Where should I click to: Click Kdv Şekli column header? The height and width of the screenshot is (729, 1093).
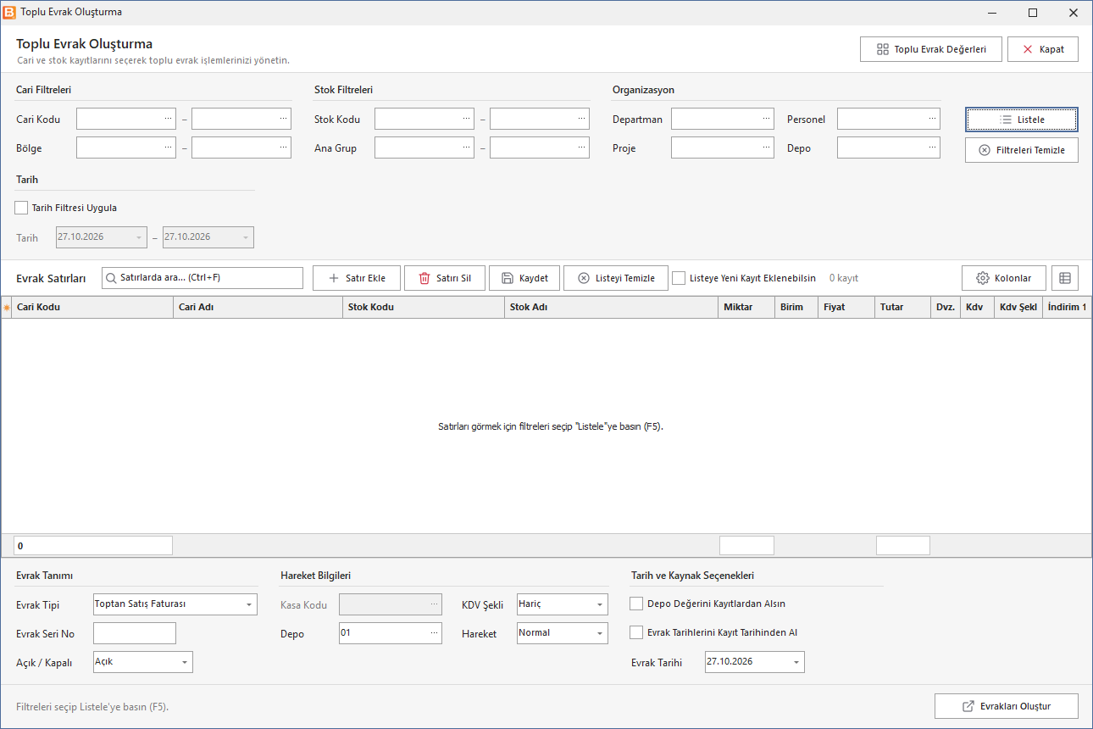click(1018, 307)
